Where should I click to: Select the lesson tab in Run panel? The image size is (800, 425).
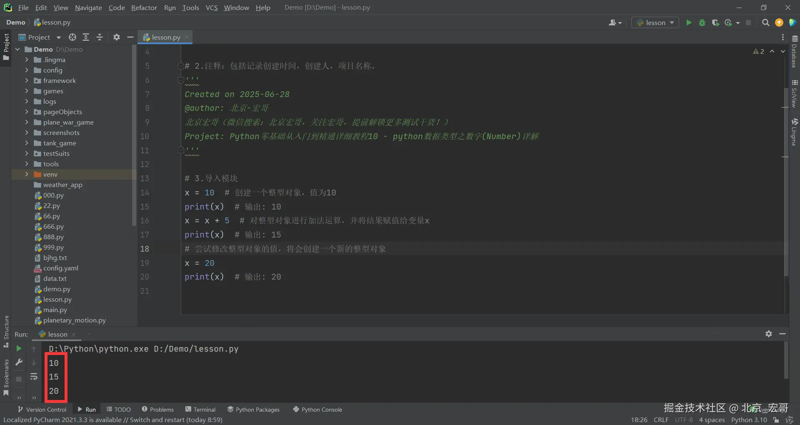(57, 334)
